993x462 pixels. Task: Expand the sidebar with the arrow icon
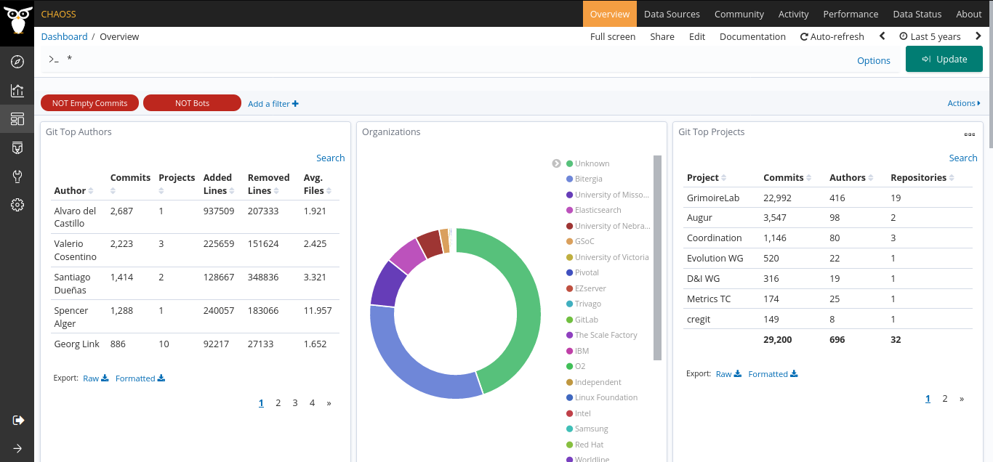(17, 448)
